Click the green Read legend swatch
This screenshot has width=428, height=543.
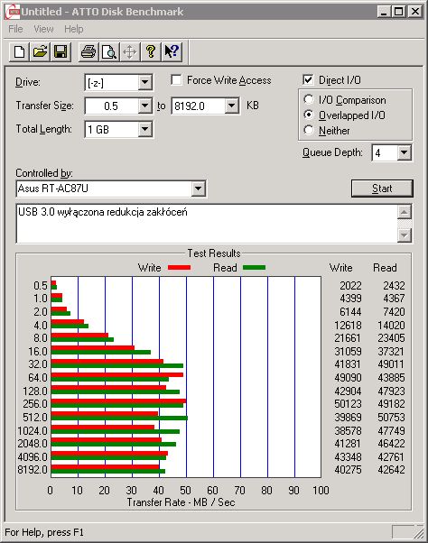click(254, 267)
